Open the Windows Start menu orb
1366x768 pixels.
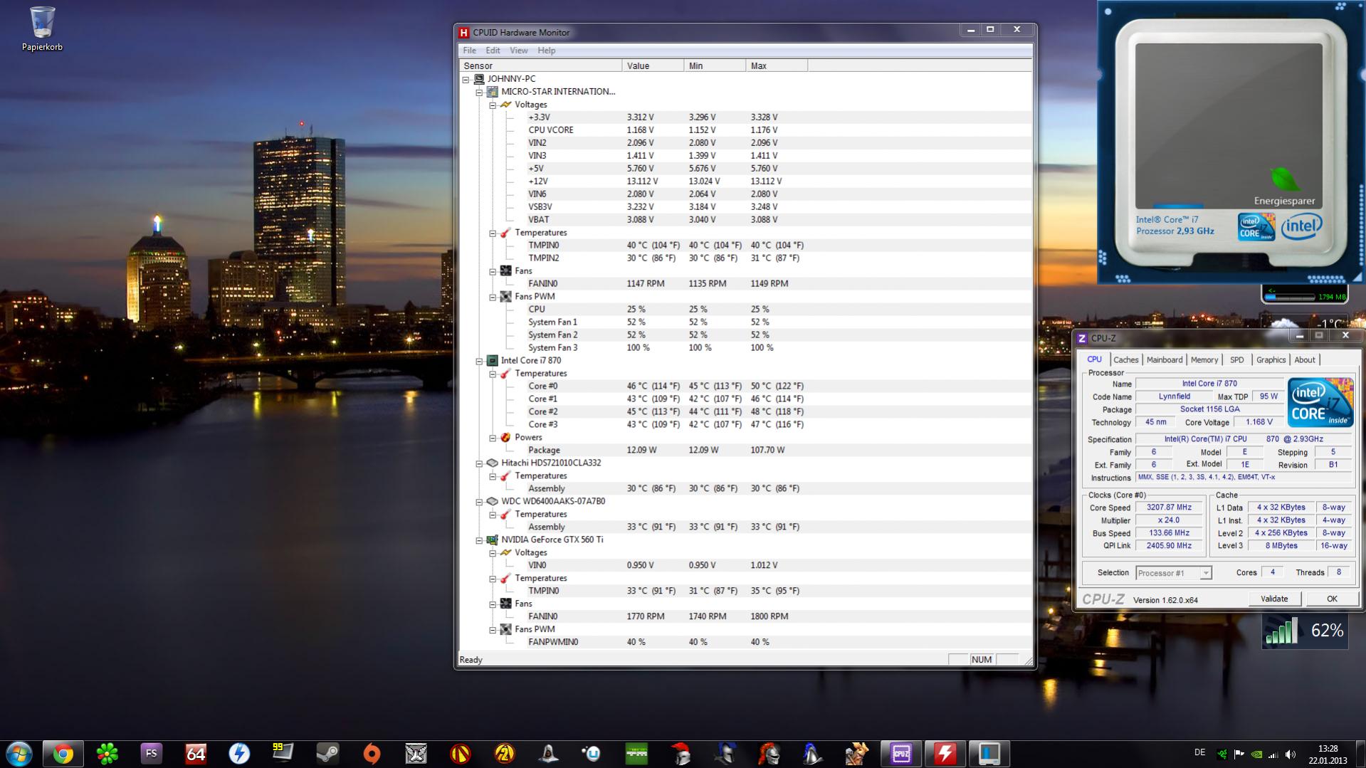pyautogui.click(x=19, y=753)
